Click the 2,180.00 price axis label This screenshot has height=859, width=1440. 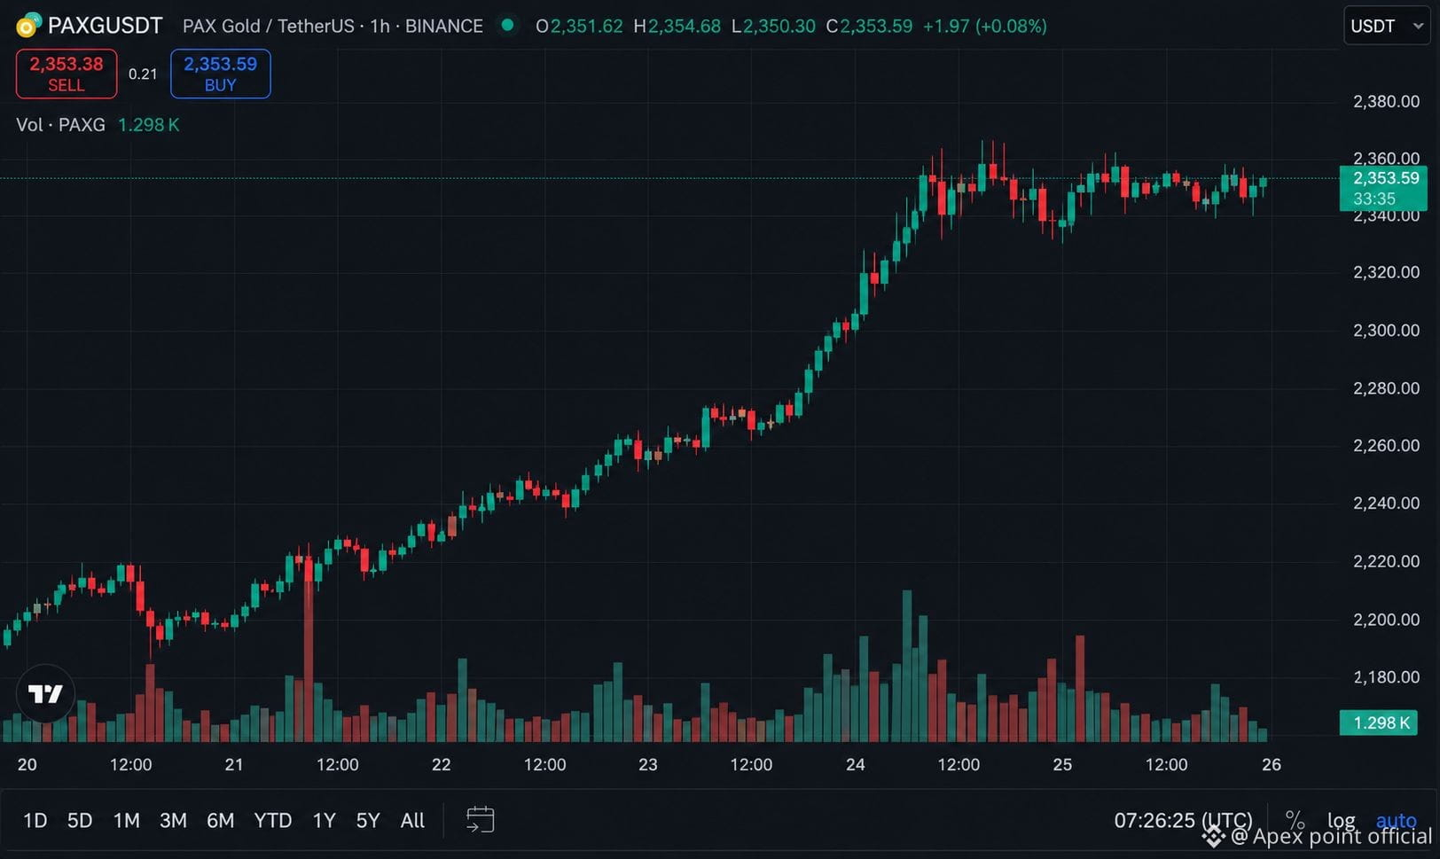point(1386,676)
